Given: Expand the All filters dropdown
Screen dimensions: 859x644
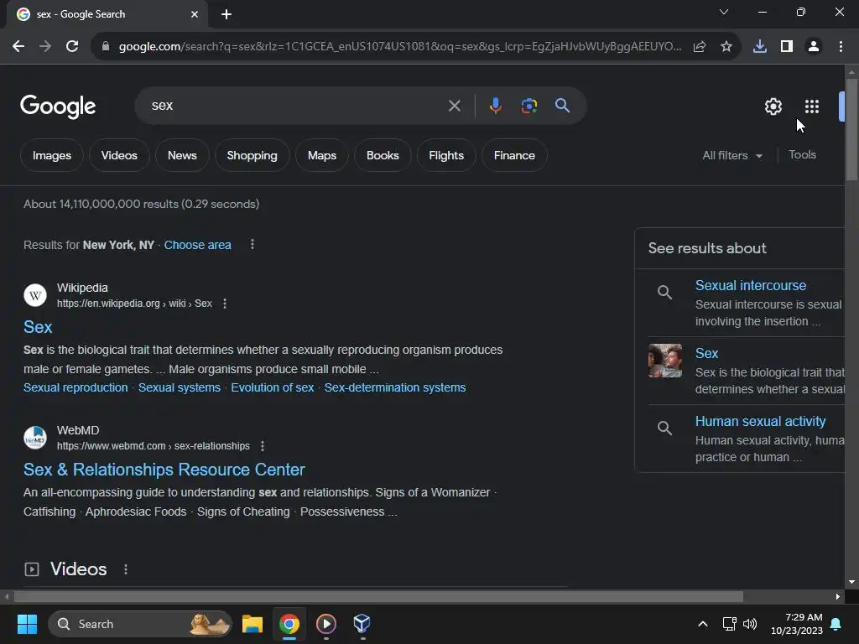Looking at the screenshot, I should 731,155.
